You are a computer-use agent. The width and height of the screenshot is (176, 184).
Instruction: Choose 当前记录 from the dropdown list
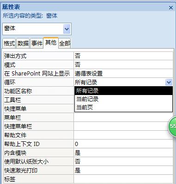point(123,99)
